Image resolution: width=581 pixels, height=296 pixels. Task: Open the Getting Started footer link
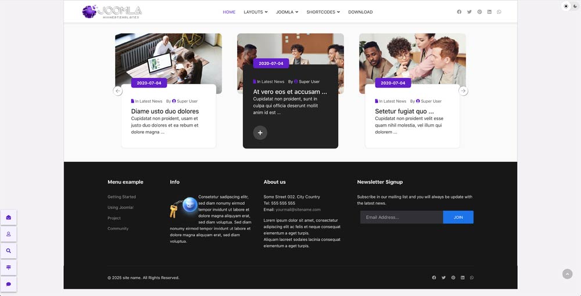pos(121,197)
